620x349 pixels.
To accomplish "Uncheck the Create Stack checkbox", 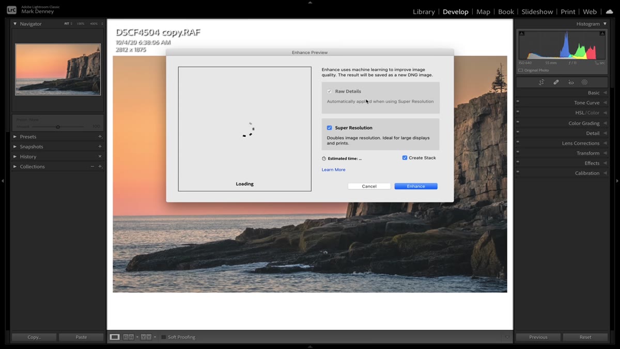I will pyautogui.click(x=405, y=158).
